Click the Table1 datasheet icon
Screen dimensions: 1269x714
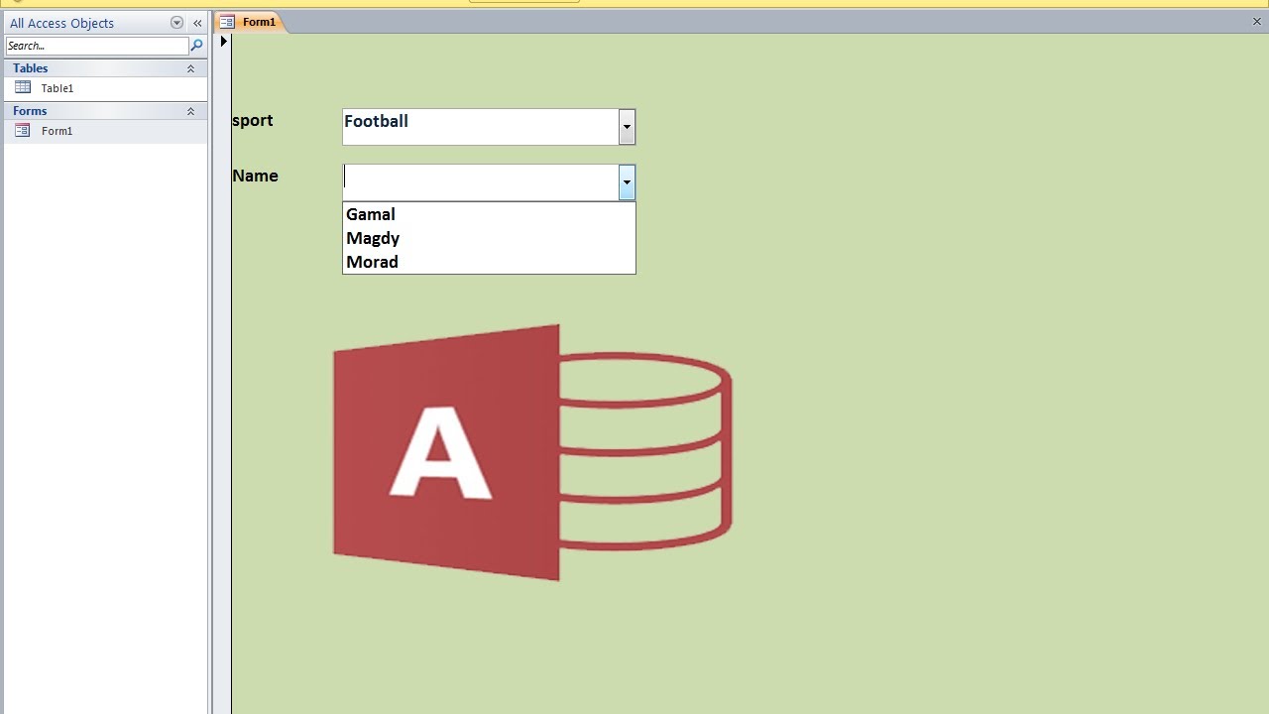pos(23,87)
